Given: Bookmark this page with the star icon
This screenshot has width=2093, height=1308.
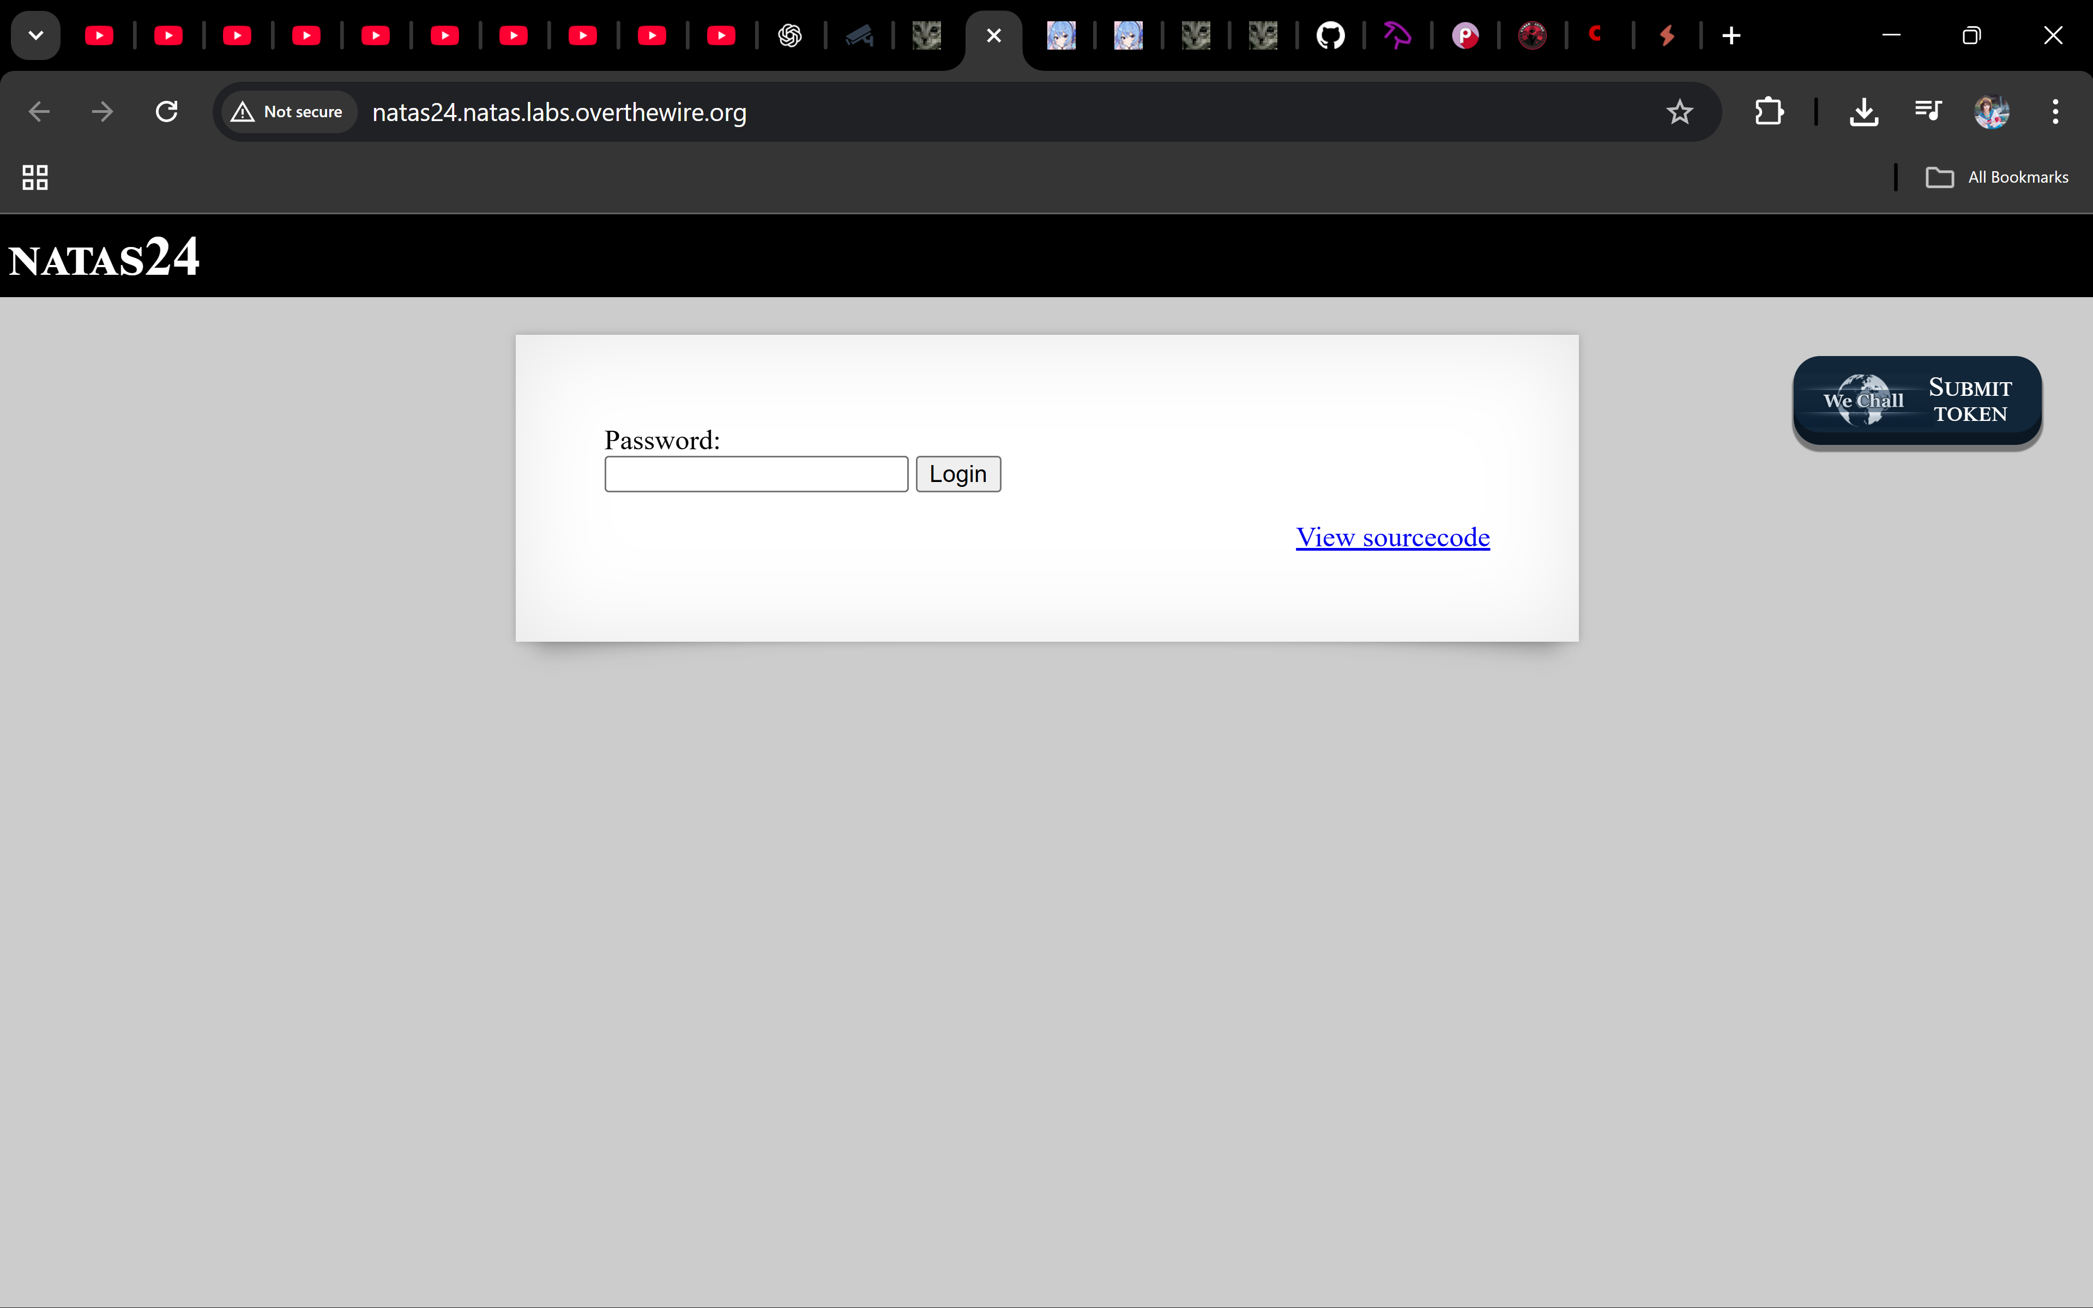Looking at the screenshot, I should coord(1679,112).
